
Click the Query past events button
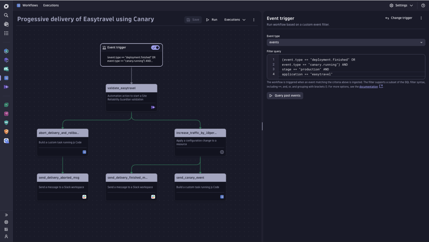click(285, 96)
